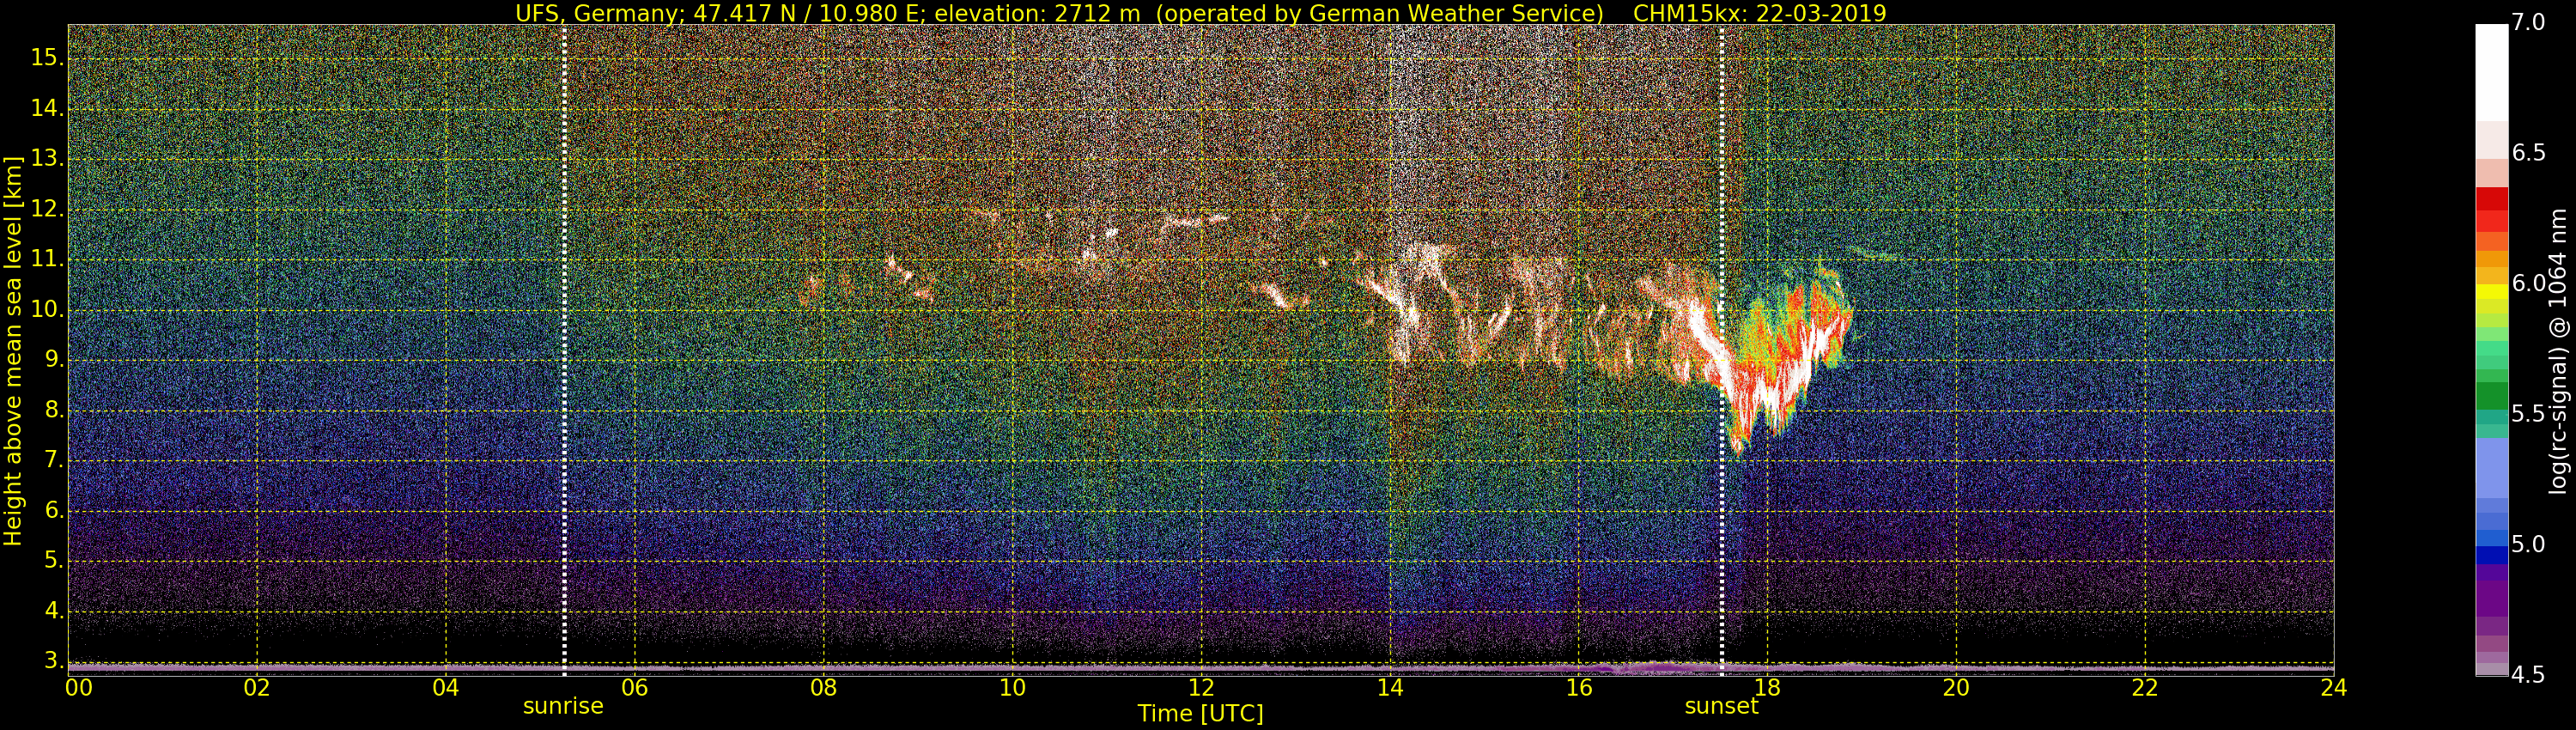Image resolution: width=2576 pixels, height=730 pixels.
Task: Click the time axis tick label '14'
Action: click(1390, 688)
